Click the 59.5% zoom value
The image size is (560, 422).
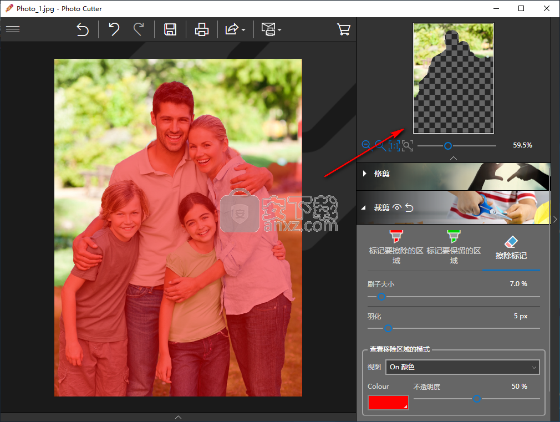(522, 145)
